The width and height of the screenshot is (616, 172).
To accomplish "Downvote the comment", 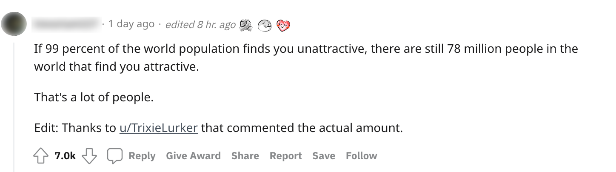I will click(x=89, y=156).
